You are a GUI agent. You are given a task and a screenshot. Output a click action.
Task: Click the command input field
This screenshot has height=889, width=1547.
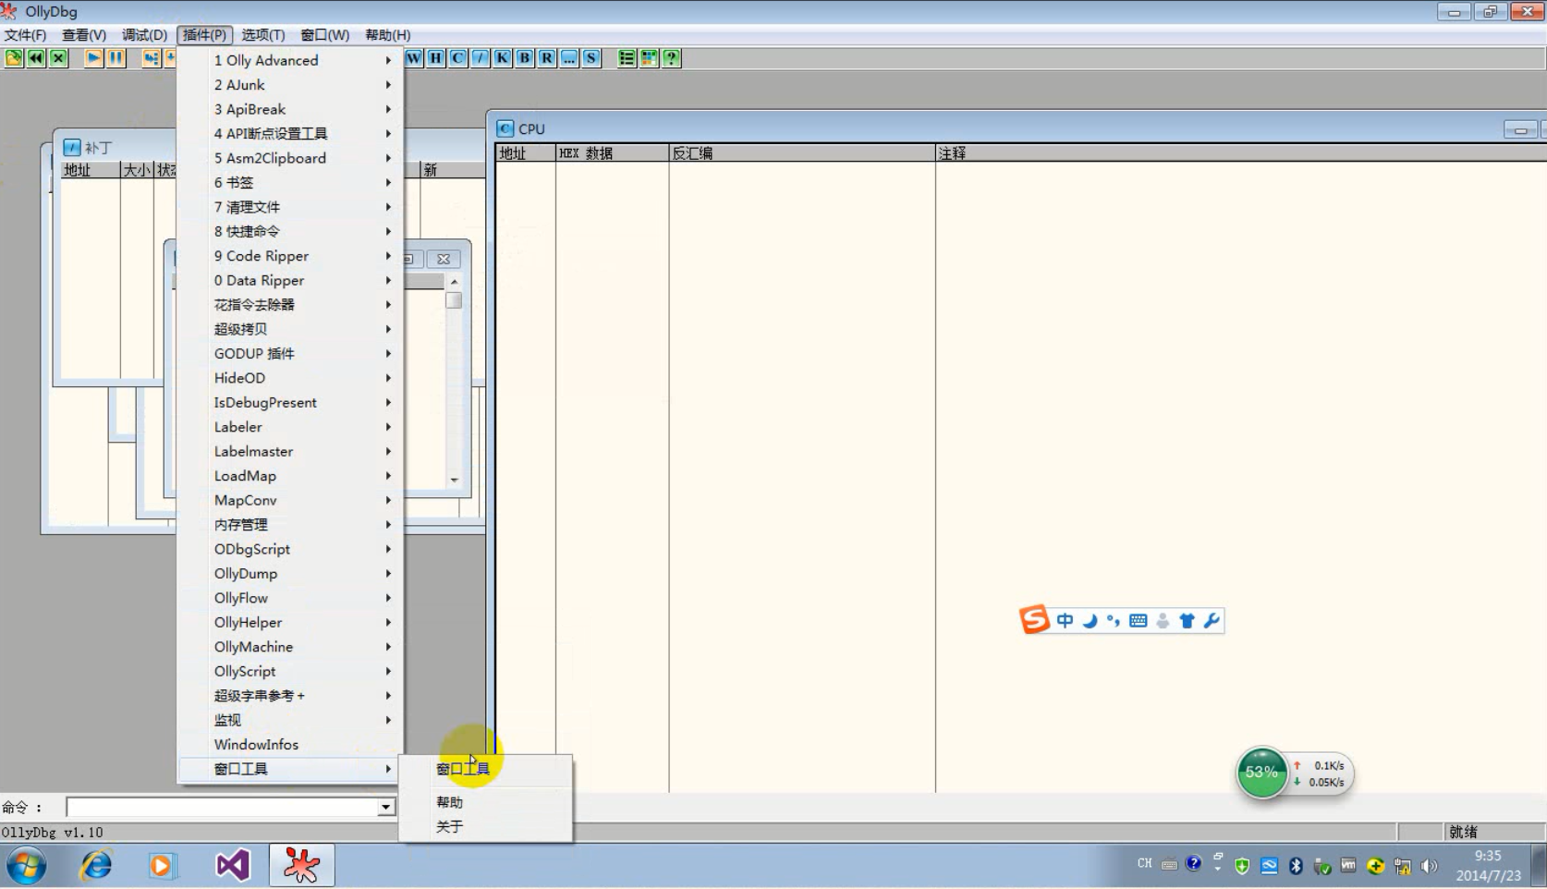pyautogui.click(x=222, y=808)
